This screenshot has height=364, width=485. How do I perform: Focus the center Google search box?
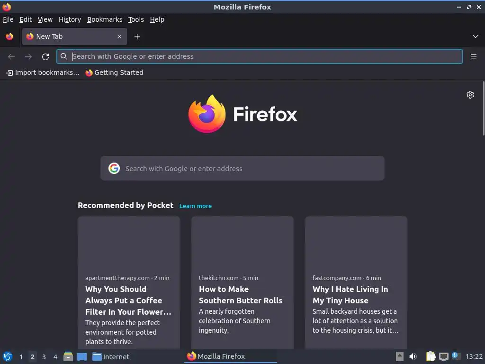tap(242, 168)
